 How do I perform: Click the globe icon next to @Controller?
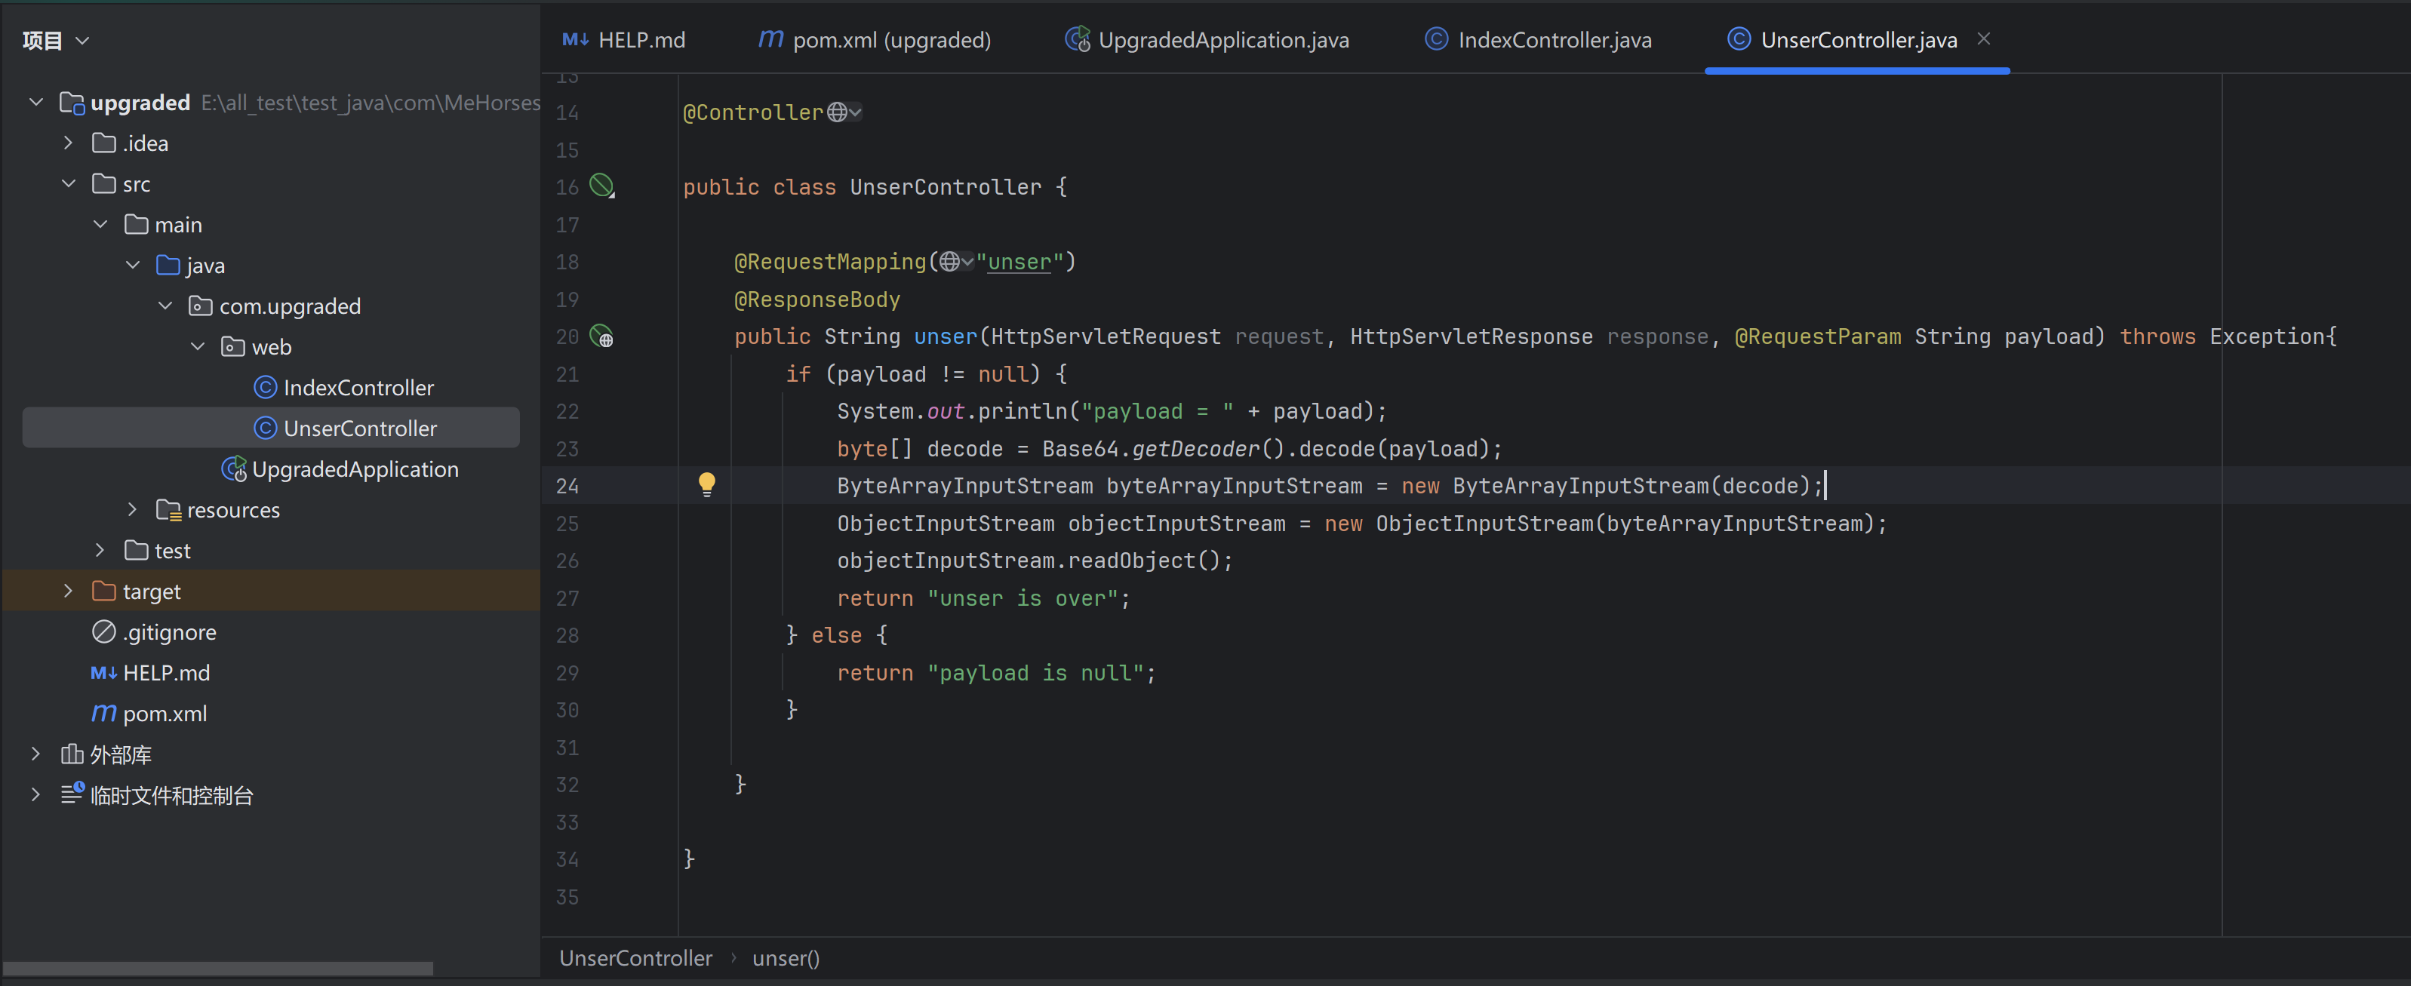[837, 112]
